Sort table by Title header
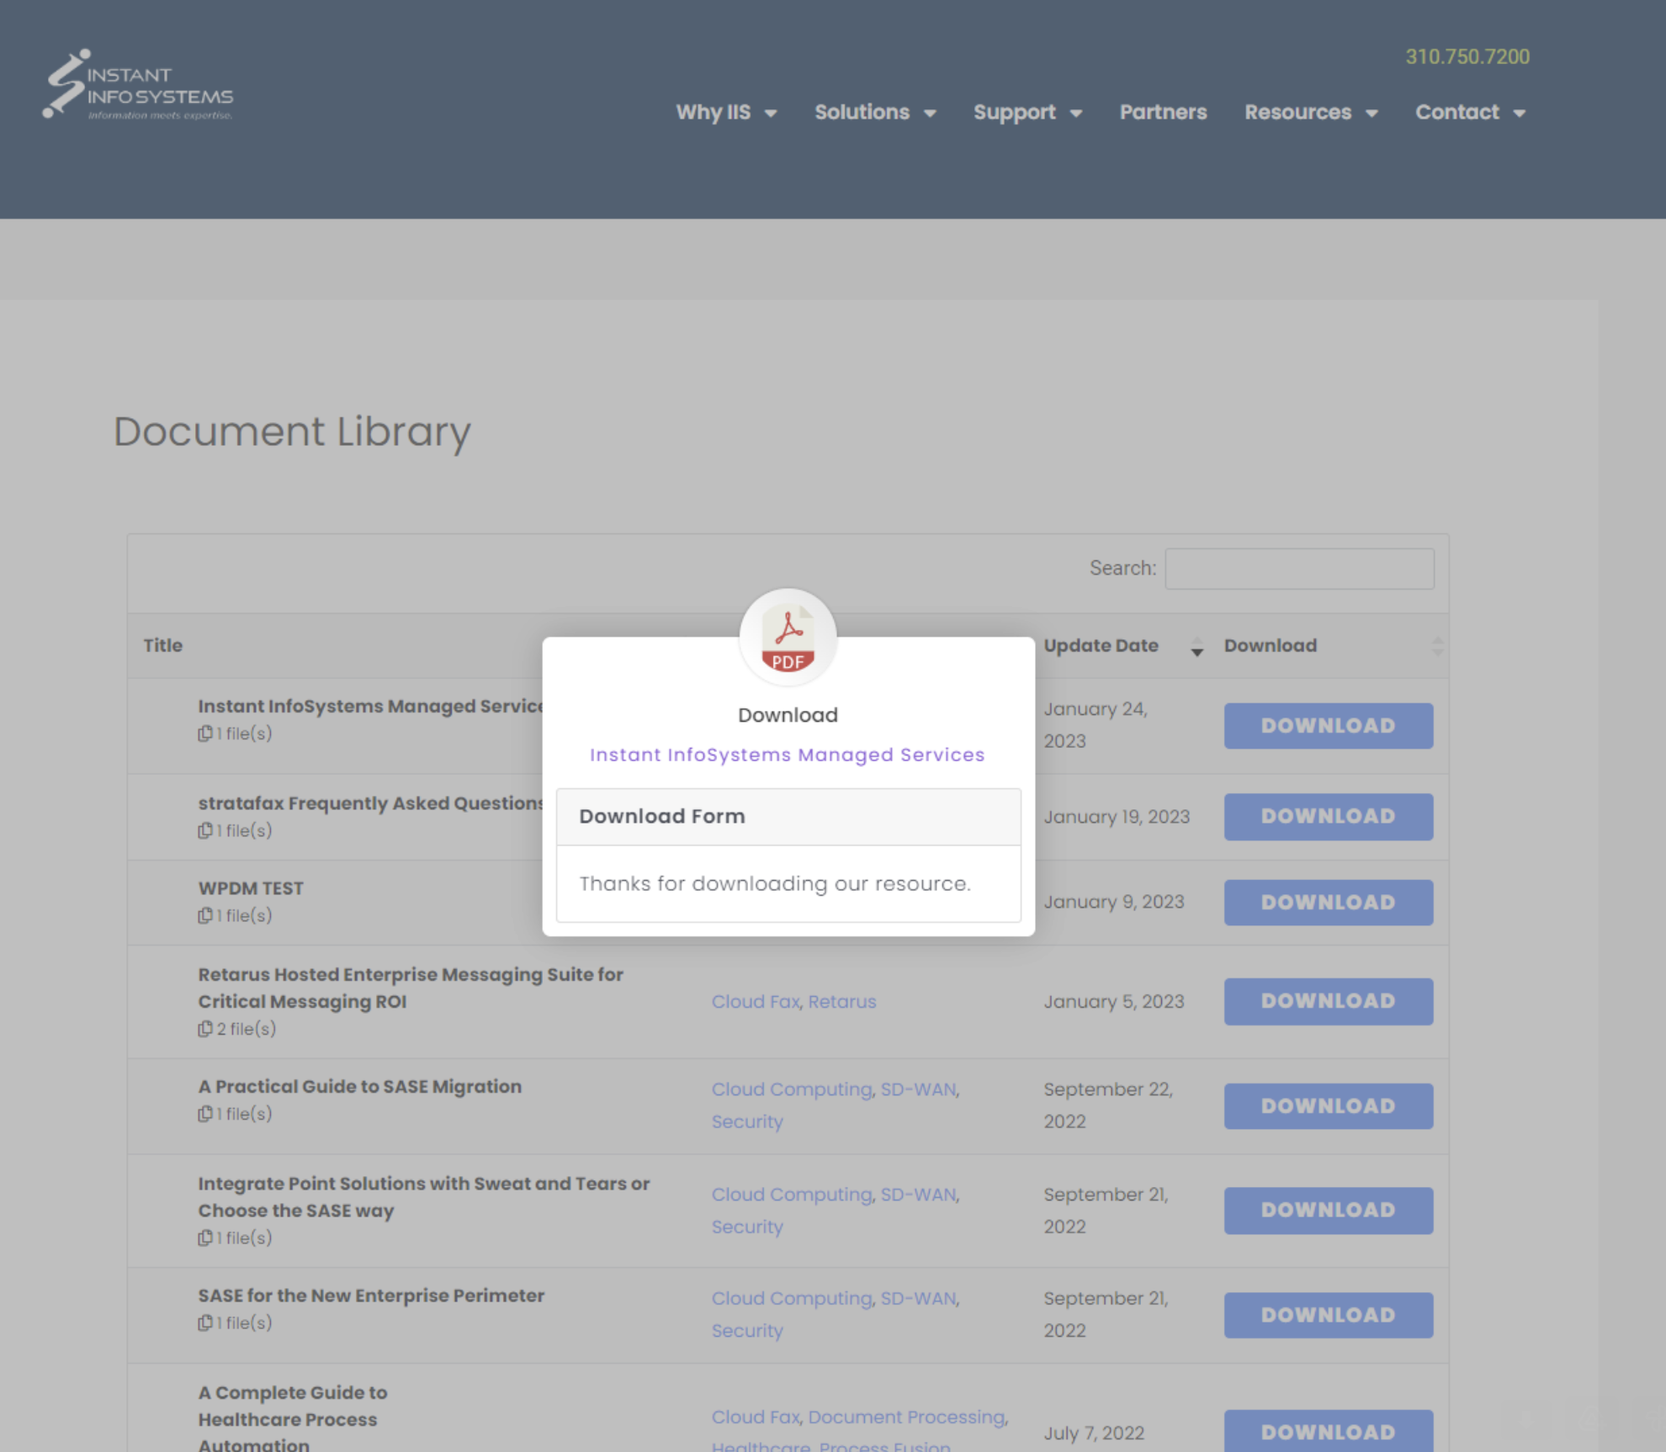Screen dimensions: 1666x1452 tap(162, 645)
